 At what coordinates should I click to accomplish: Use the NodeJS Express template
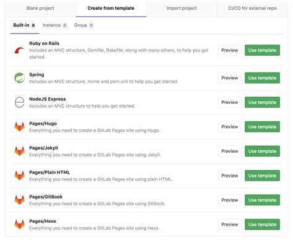click(262, 102)
